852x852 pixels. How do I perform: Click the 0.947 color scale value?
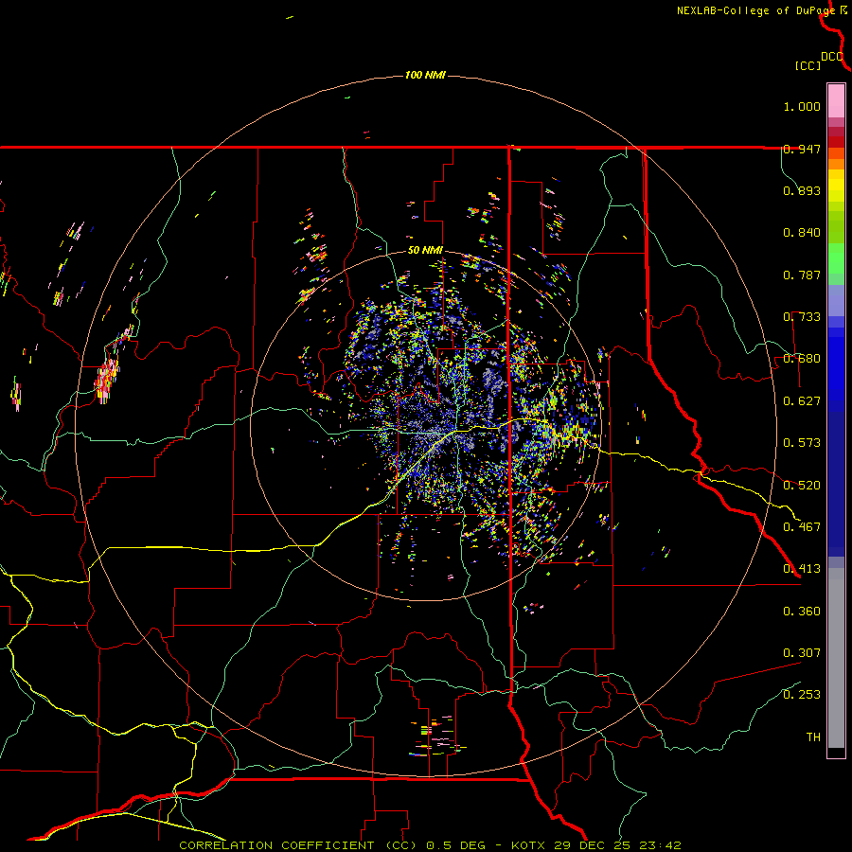click(802, 149)
